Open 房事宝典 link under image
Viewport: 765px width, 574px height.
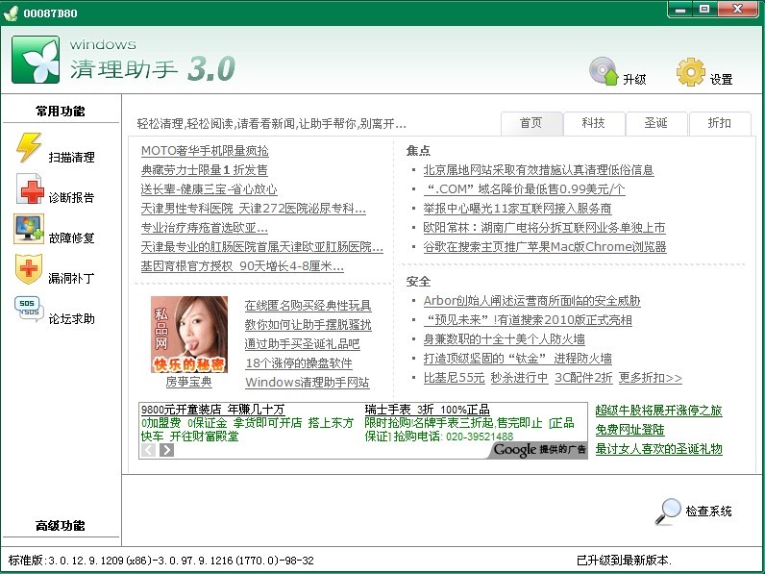pyautogui.click(x=189, y=381)
